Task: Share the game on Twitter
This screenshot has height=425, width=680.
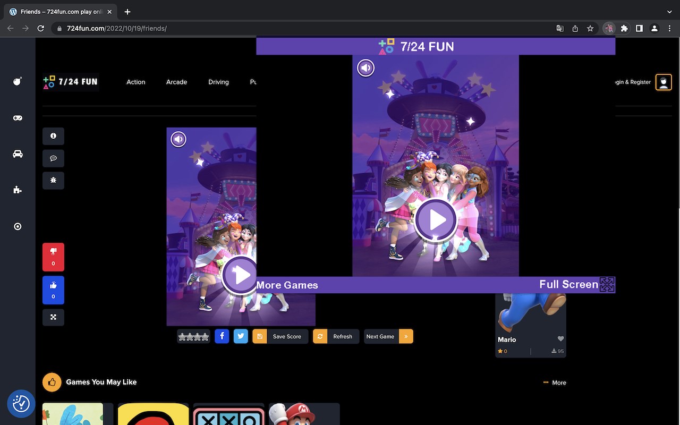Action: [x=241, y=336]
